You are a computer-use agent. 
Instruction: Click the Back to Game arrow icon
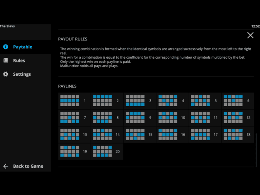click(x=6, y=166)
